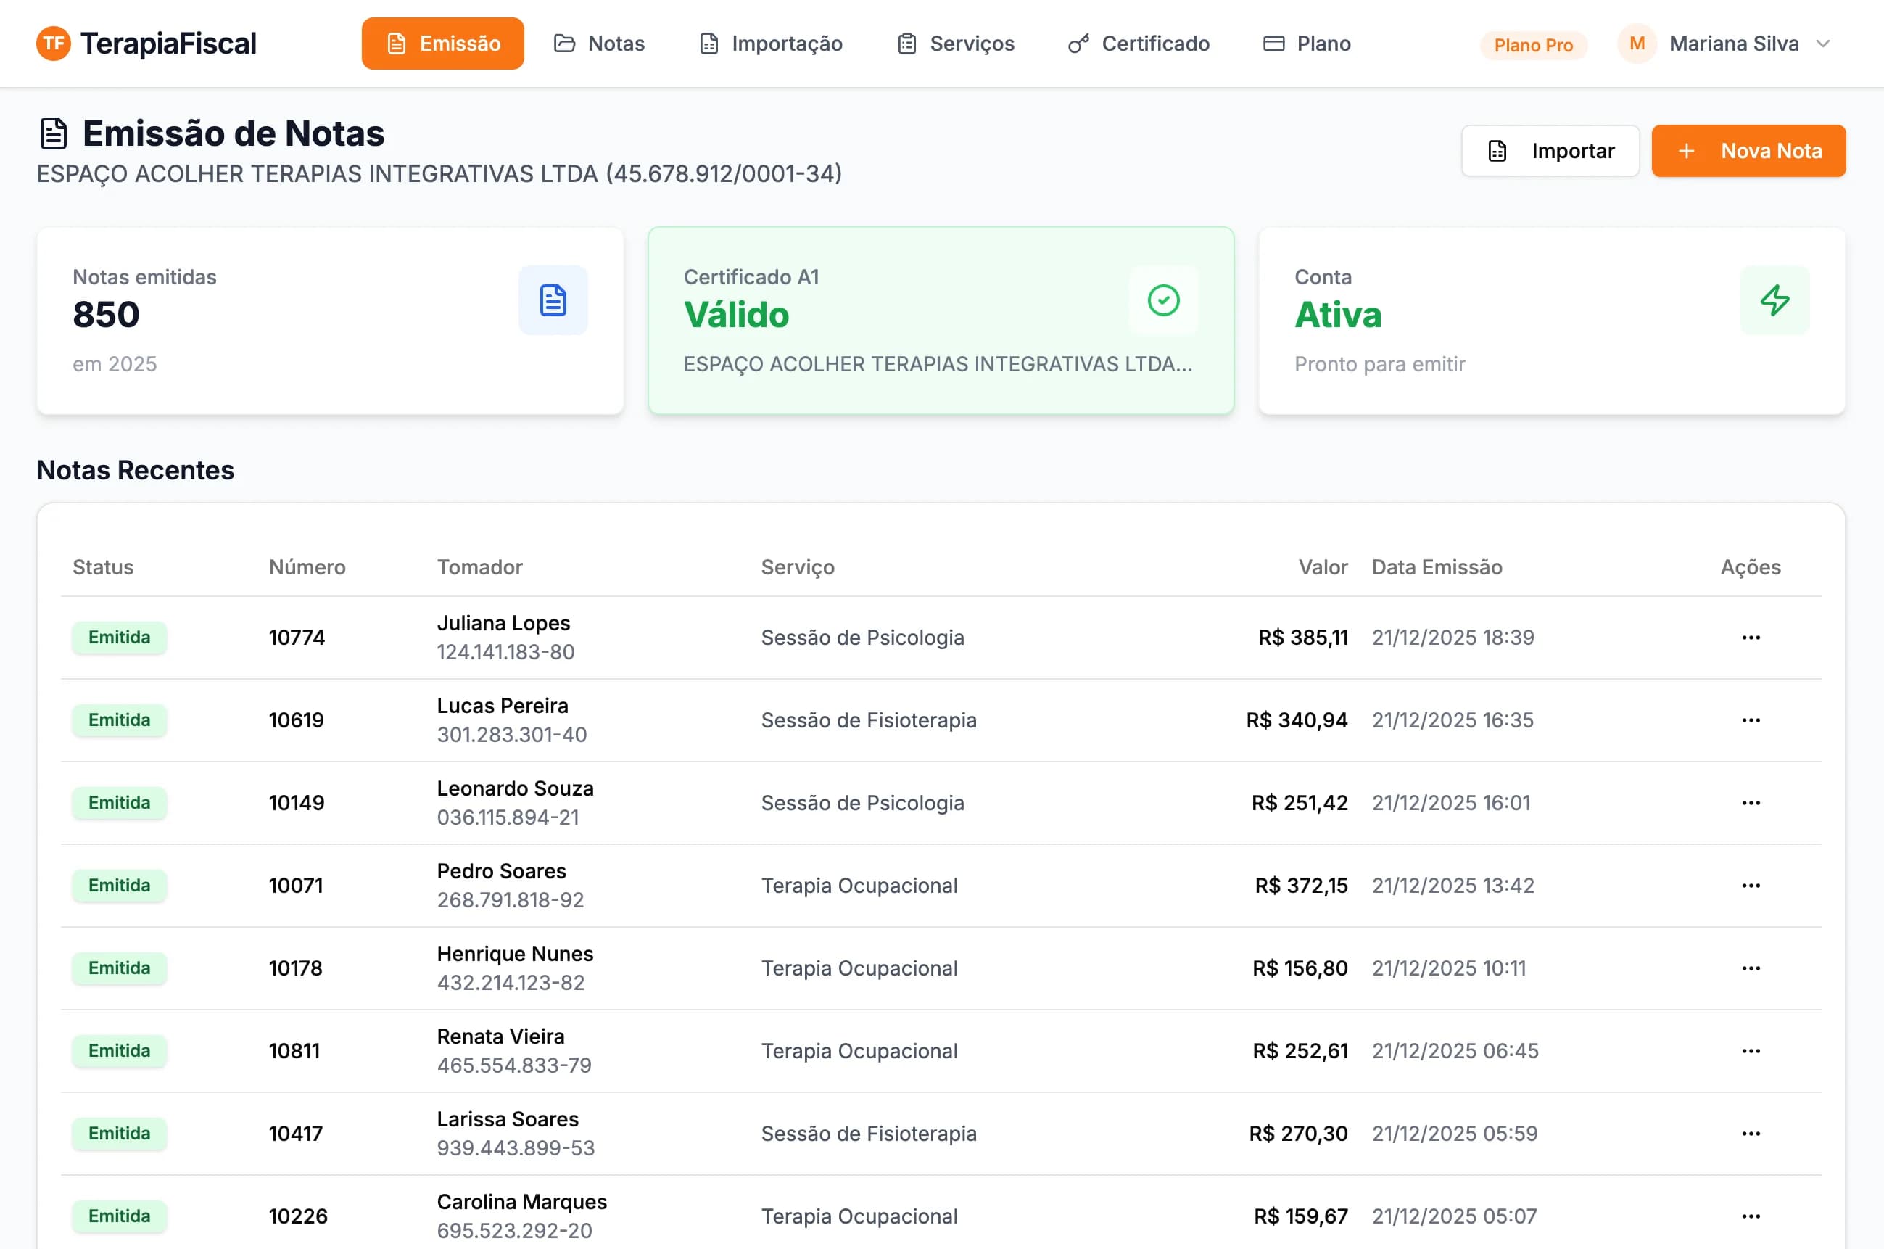The height and width of the screenshot is (1249, 1884).
Task: Click the blue document icon in Notas emitidas card
Action: coord(553,300)
